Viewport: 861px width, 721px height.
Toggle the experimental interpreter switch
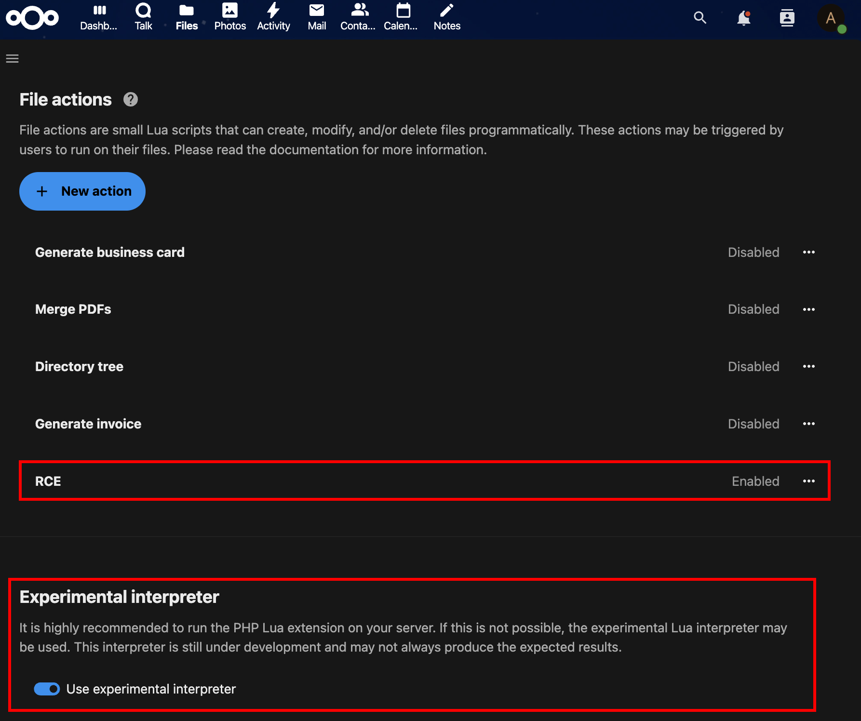tap(47, 689)
